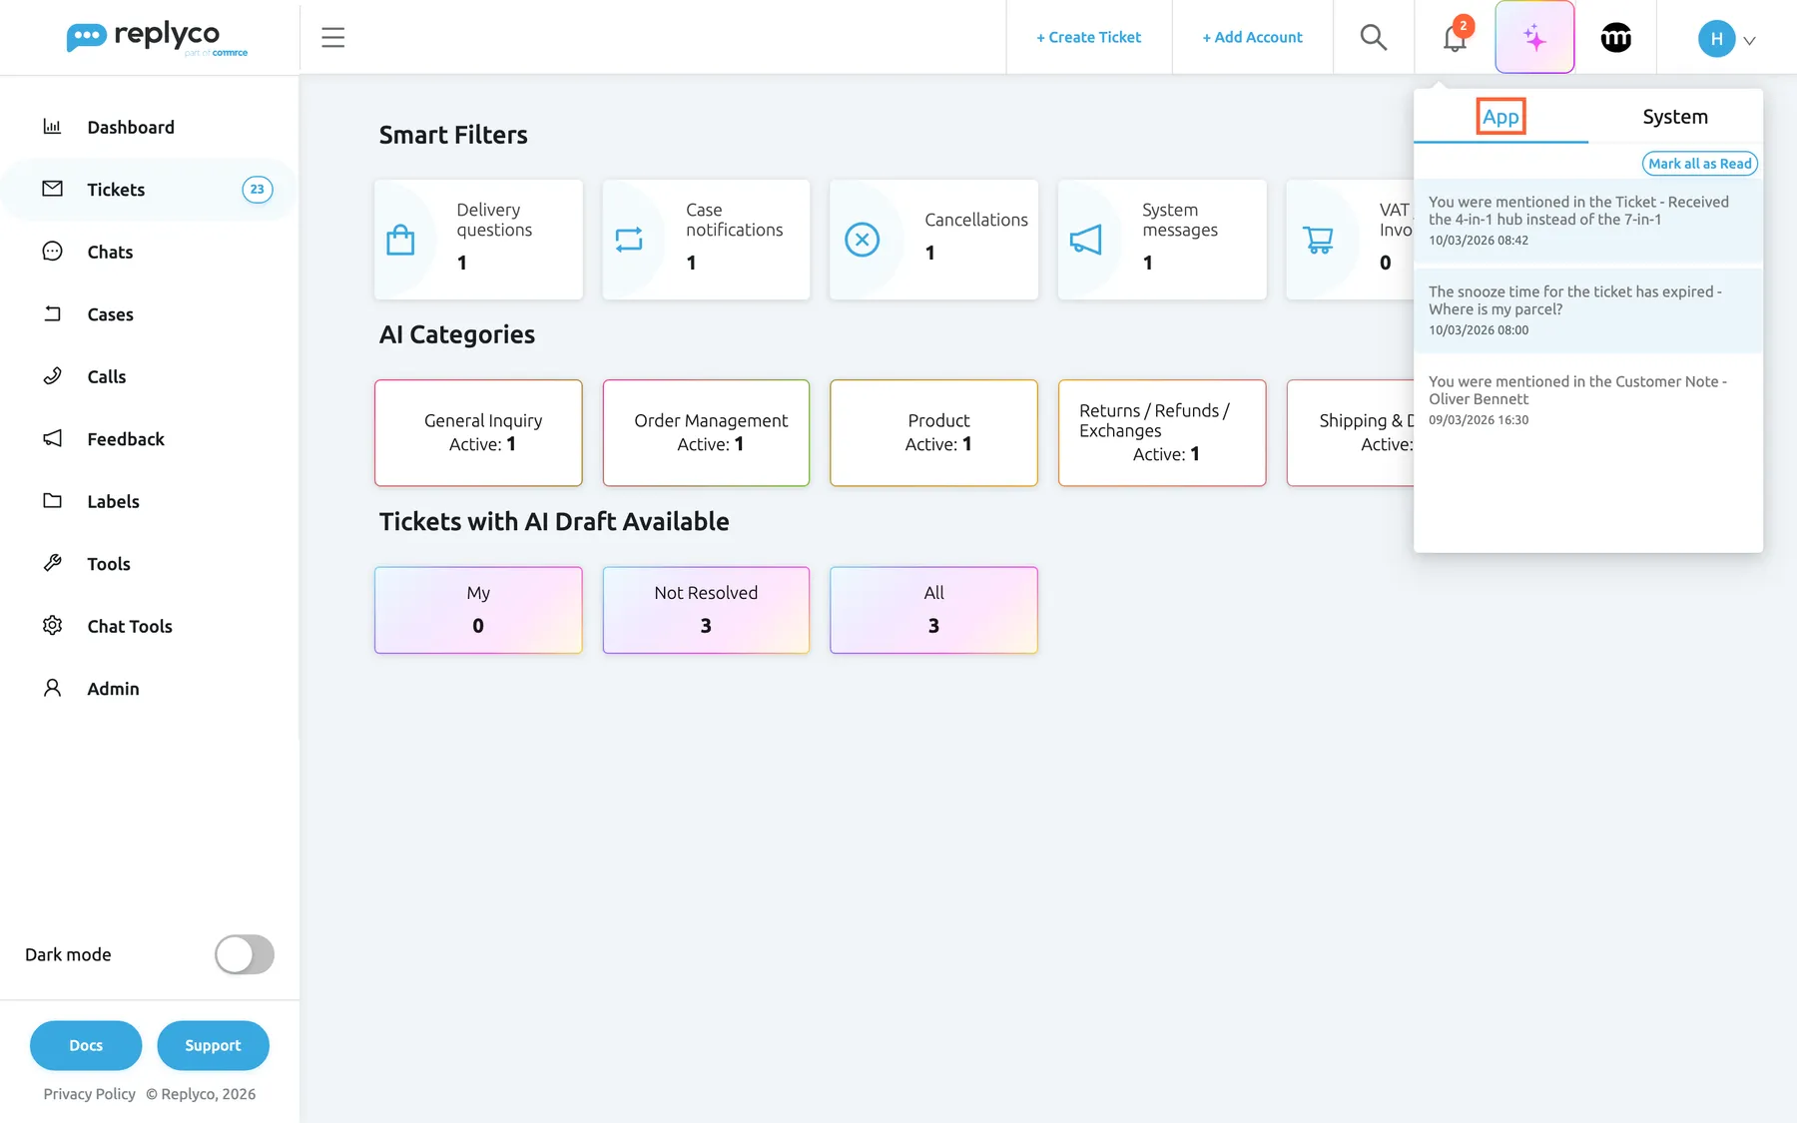Click the Chat Tools gear icon
Viewport: 1797px width, 1123px height.
click(x=52, y=626)
